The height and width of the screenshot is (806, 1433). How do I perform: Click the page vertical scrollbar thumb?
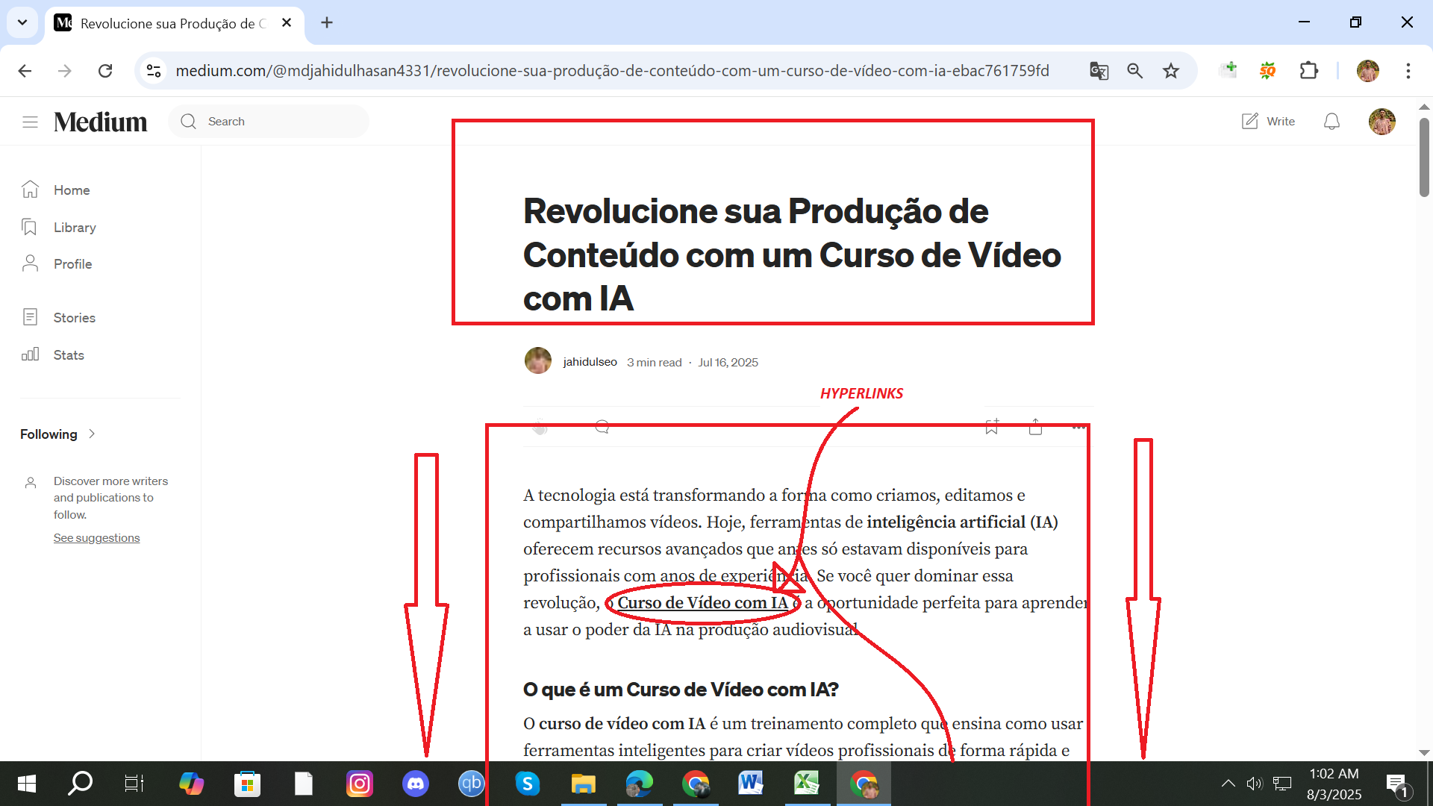(x=1424, y=157)
